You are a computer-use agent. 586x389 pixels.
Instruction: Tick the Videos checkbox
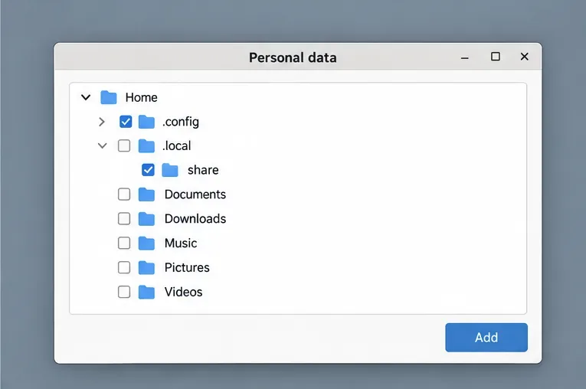124,292
